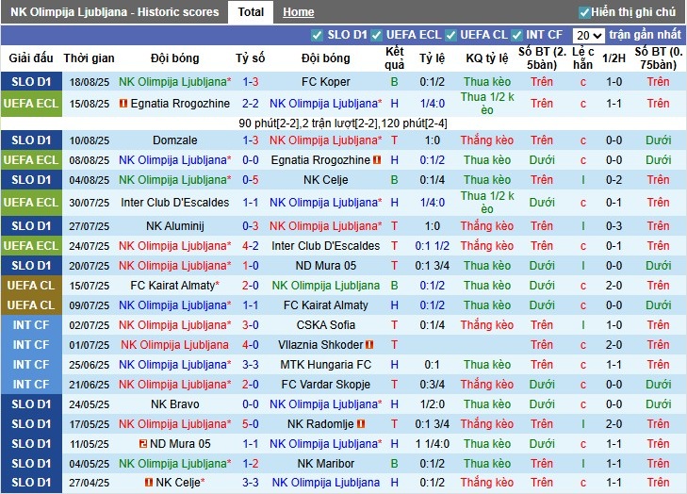Uncheck the UEFA ECL filter checkbox
687x494 pixels.
click(376, 35)
